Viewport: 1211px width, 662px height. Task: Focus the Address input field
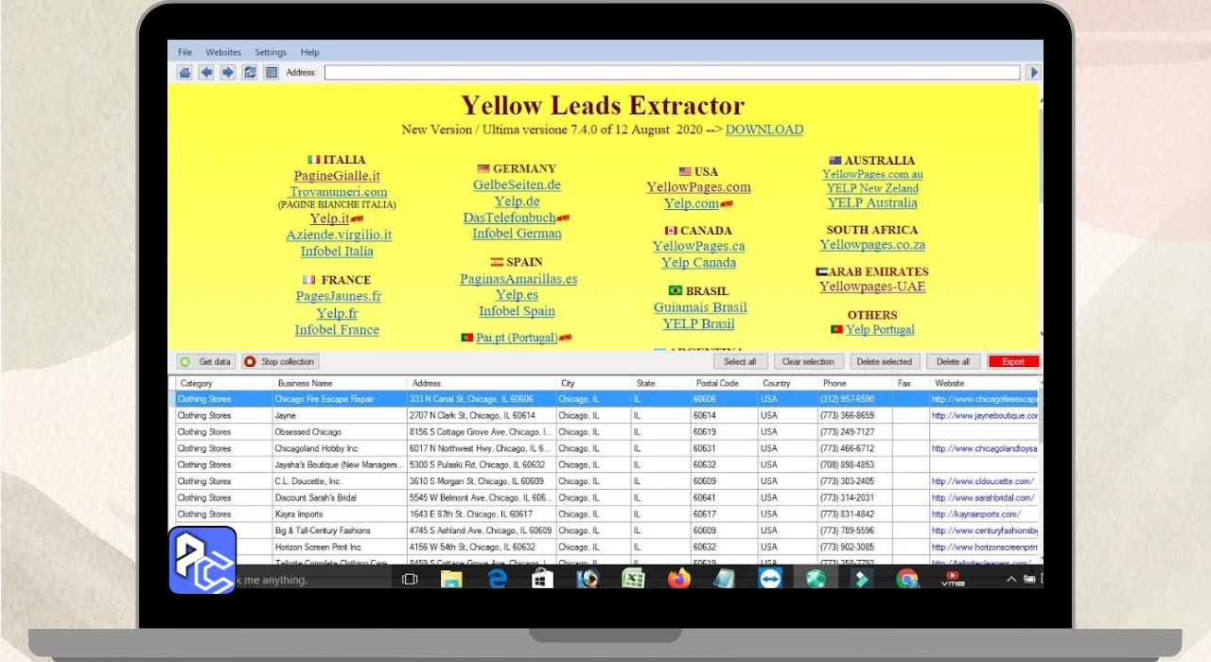pos(673,72)
